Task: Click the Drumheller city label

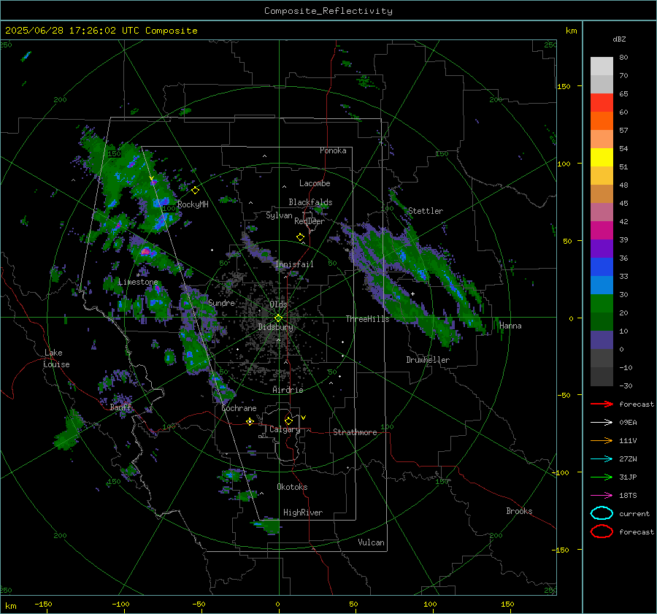Action: pyautogui.click(x=428, y=360)
